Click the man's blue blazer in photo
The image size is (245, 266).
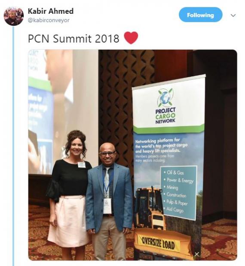tap(109, 197)
